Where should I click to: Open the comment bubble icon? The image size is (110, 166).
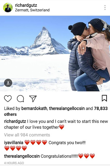20,99
